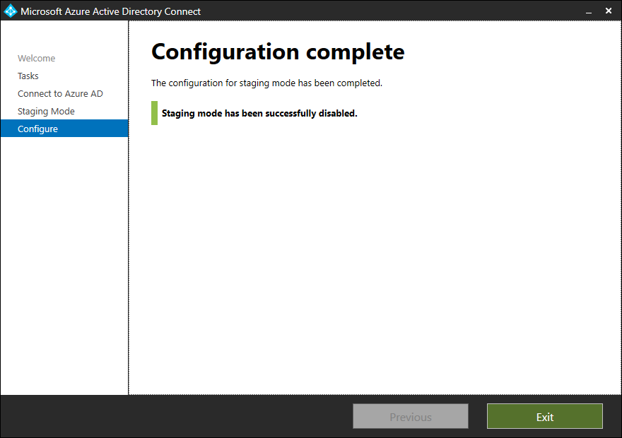The width and height of the screenshot is (622, 438).
Task: Select the highlighted Configure step
Action: pyautogui.click(x=64, y=129)
